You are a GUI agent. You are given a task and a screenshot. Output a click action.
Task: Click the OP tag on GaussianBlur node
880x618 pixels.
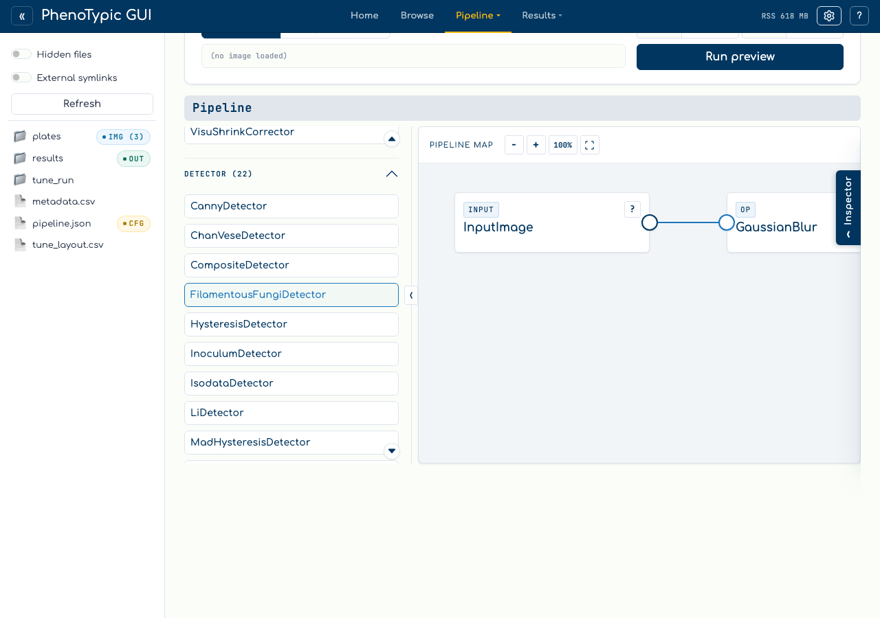pos(745,209)
